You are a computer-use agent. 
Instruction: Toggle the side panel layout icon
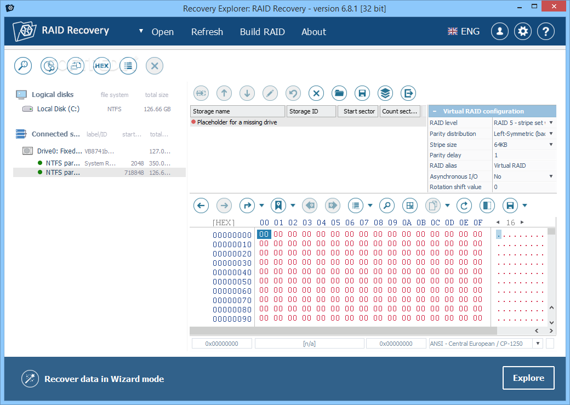487,206
